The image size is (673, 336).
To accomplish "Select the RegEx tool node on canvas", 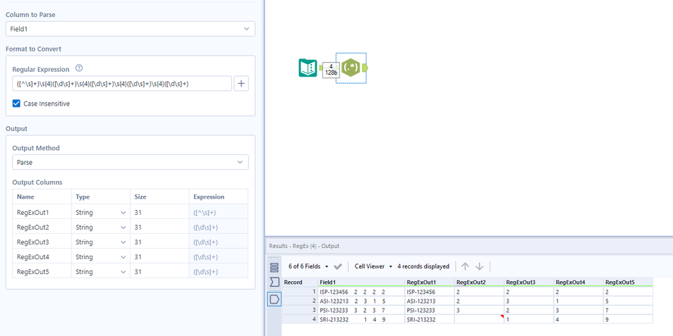I will 351,68.
